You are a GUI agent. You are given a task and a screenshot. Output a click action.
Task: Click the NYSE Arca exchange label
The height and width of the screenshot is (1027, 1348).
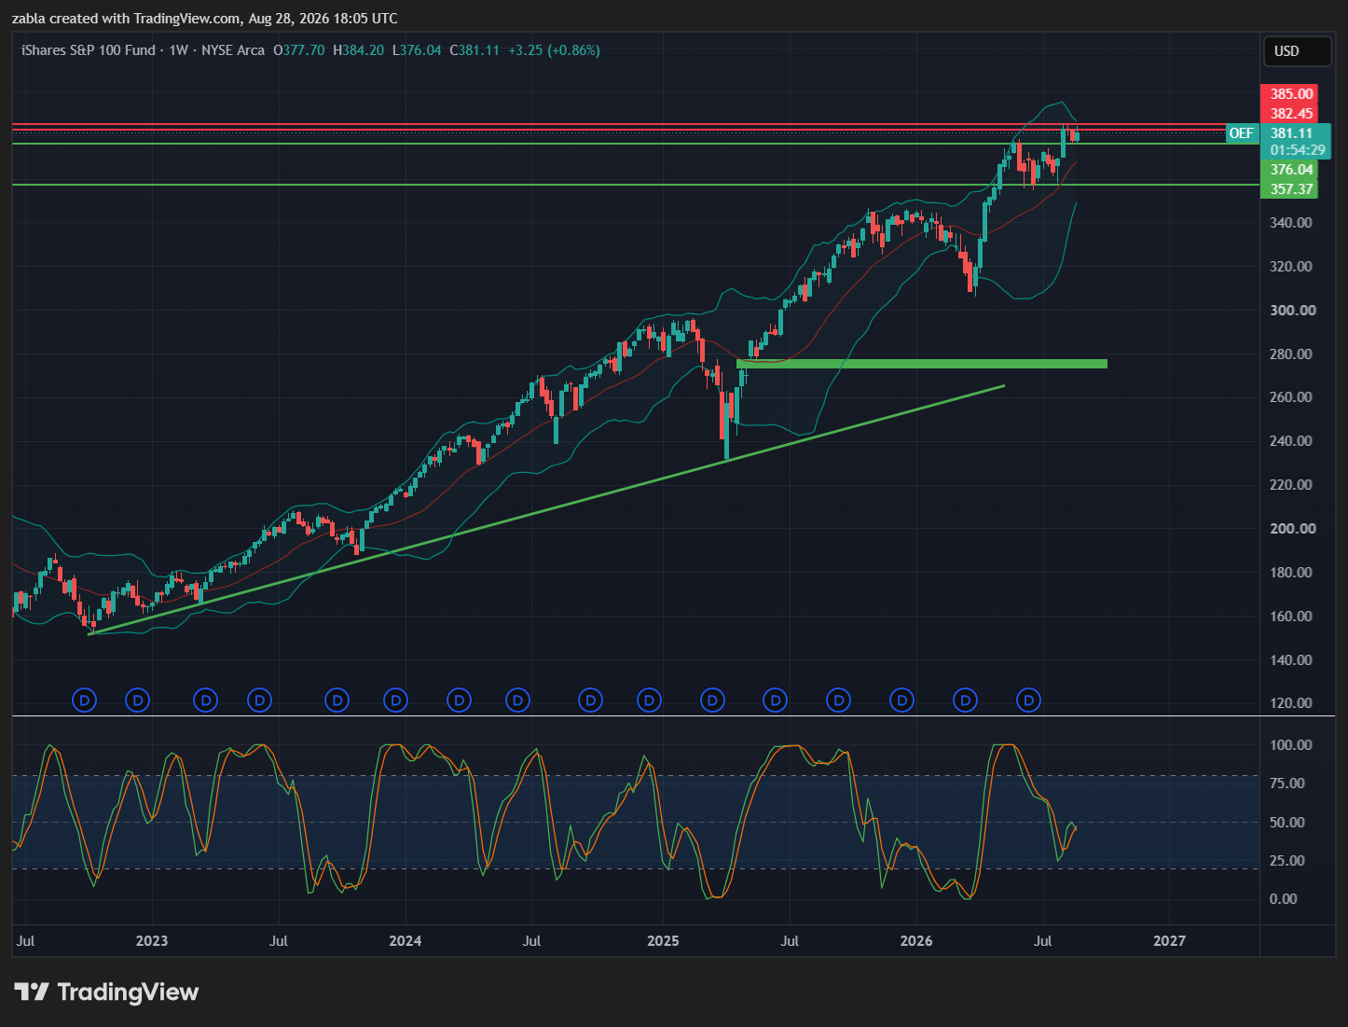[x=233, y=50]
